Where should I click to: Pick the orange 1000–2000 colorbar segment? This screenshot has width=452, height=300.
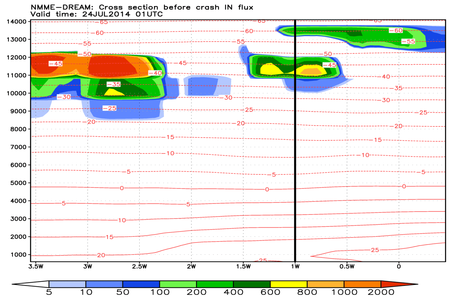pyautogui.click(x=362, y=284)
